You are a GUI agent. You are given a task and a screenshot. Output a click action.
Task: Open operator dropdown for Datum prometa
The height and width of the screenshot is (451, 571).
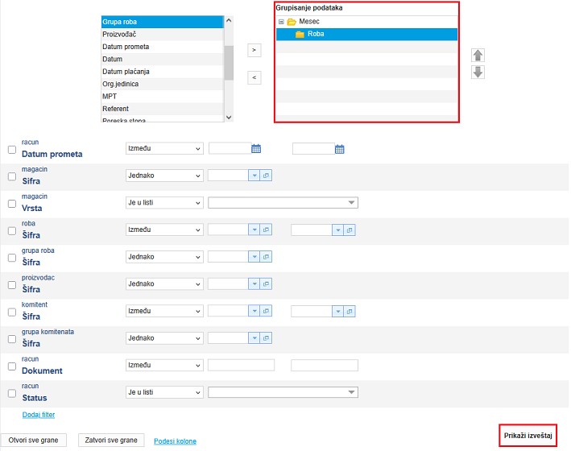164,149
